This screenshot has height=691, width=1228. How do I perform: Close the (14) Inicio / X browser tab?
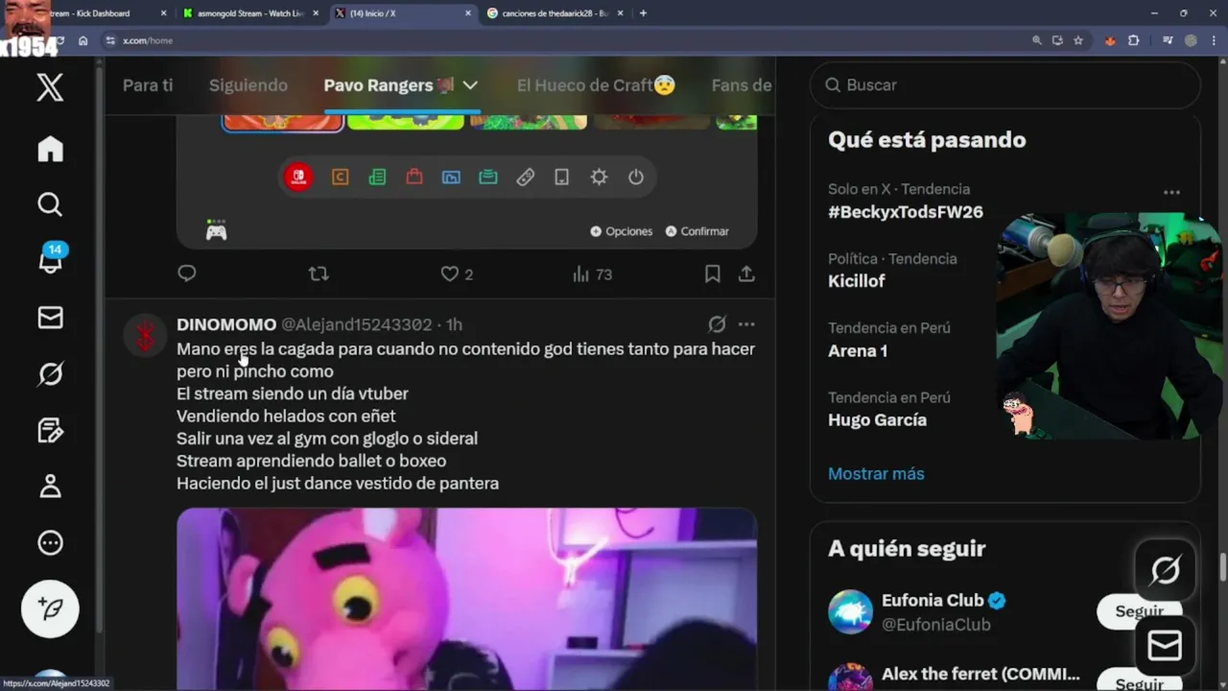[x=468, y=13]
